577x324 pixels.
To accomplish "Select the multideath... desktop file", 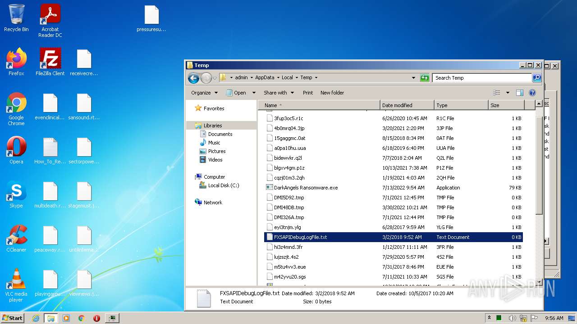I will click(50, 194).
